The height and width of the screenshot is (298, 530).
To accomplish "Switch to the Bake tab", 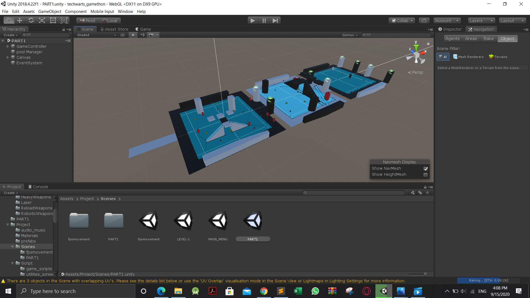I will pyautogui.click(x=488, y=39).
